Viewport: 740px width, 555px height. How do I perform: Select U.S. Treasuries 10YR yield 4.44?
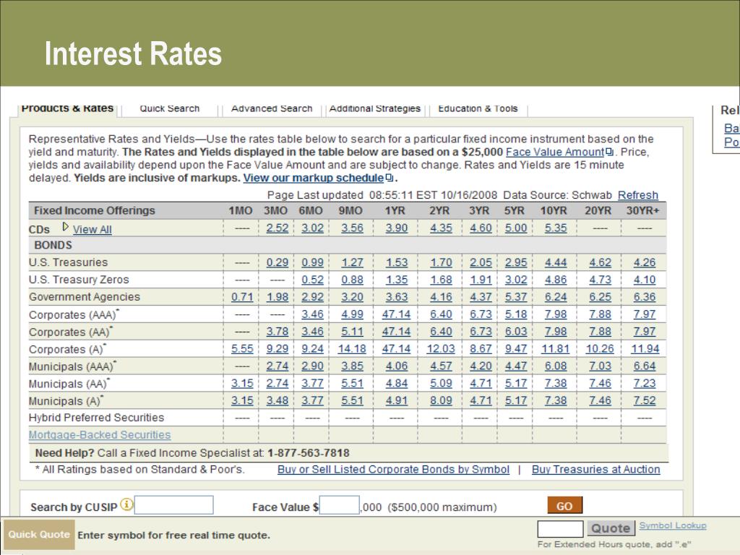click(556, 262)
